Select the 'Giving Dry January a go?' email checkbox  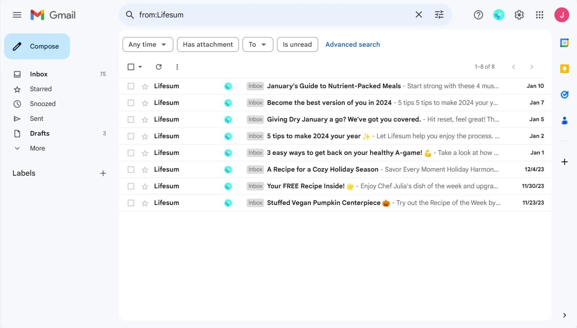130,119
